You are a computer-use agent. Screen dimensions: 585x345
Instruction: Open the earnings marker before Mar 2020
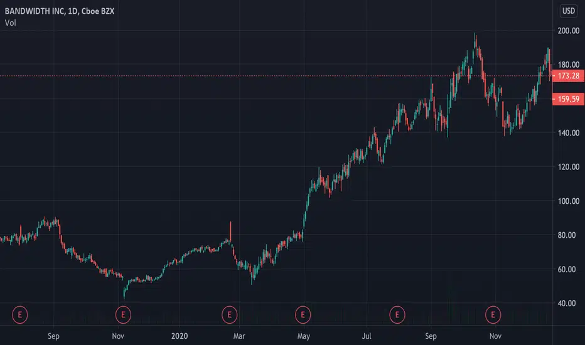click(x=230, y=315)
